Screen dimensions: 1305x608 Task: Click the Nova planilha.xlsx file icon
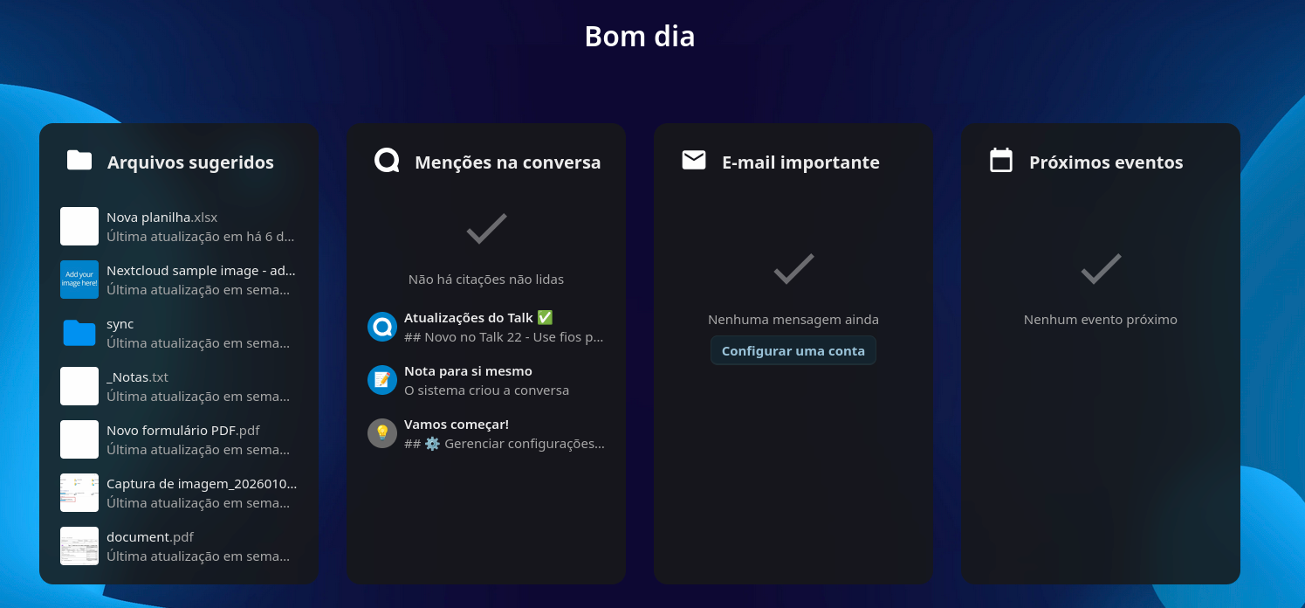click(x=79, y=226)
